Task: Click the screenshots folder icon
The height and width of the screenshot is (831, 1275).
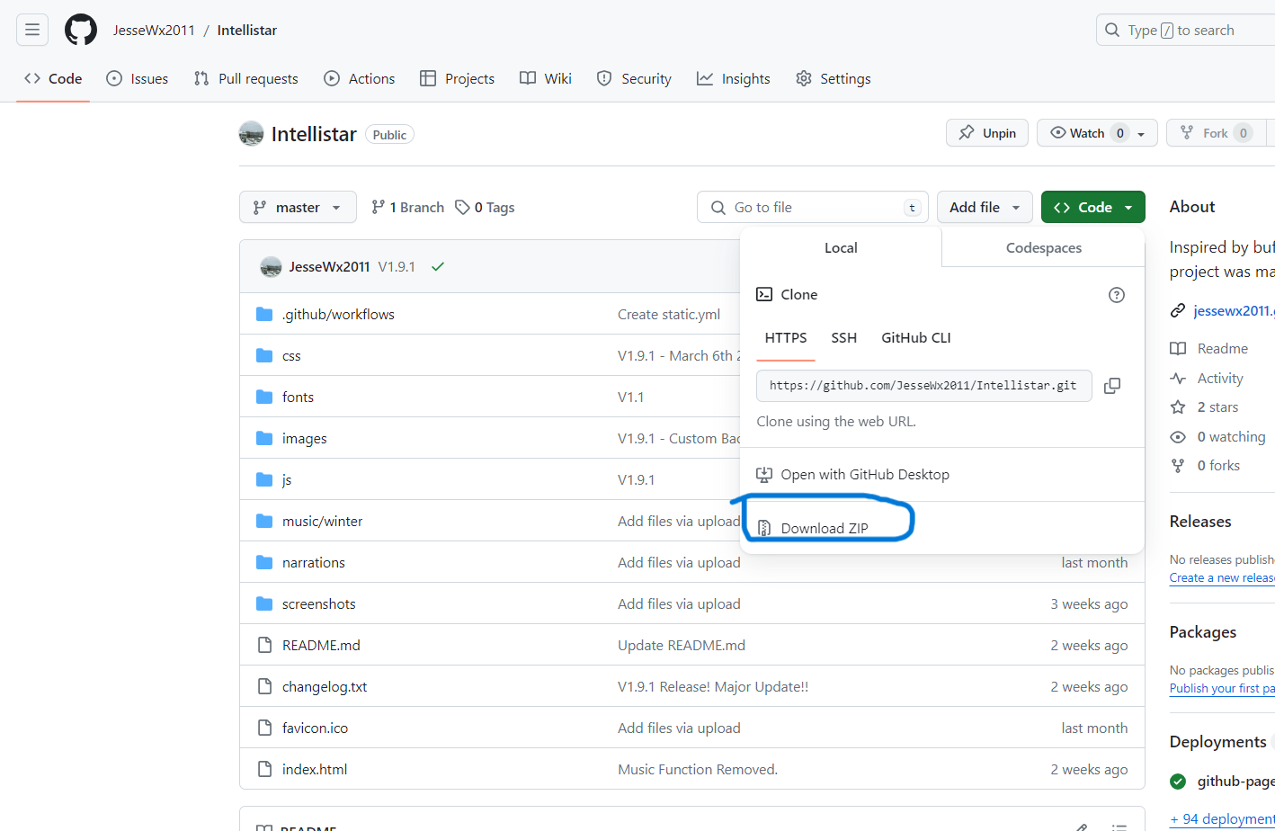Action: tap(264, 603)
